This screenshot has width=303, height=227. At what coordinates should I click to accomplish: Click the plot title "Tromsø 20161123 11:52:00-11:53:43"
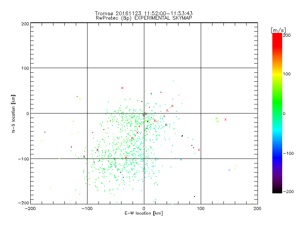tap(144, 13)
